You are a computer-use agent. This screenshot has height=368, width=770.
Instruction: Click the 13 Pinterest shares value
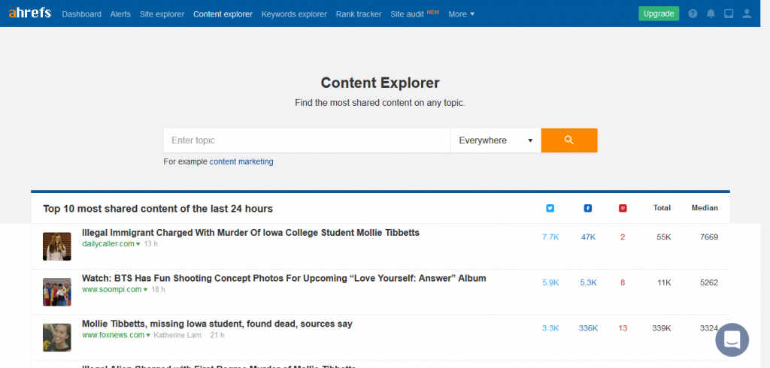pyautogui.click(x=623, y=328)
